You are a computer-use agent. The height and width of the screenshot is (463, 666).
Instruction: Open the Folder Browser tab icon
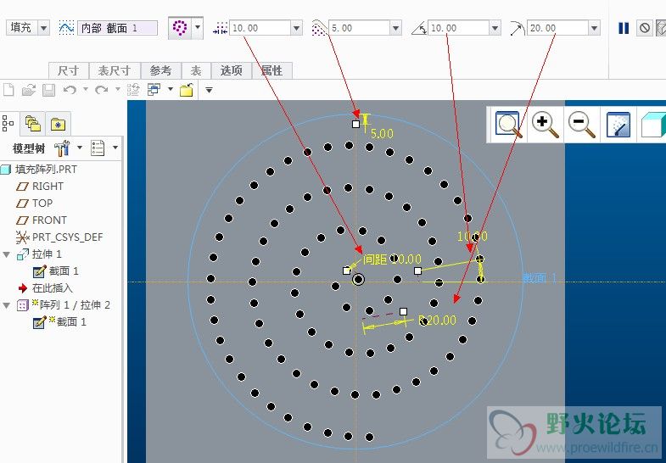point(33,124)
